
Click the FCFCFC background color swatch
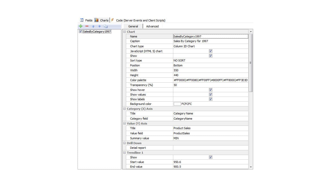pyautogui.click(x=177, y=104)
